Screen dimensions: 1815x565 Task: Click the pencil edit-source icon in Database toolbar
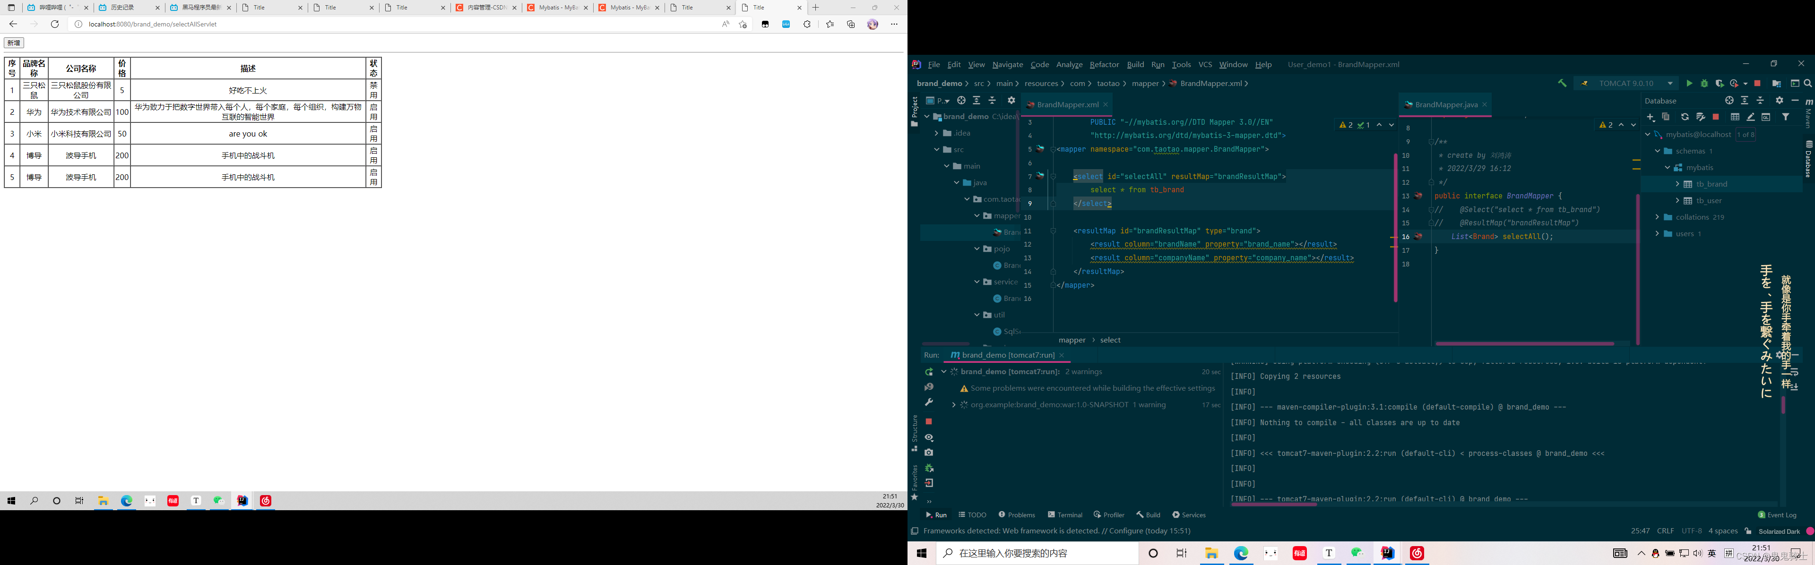pos(1751,117)
